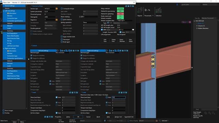
Task: Click the System piecemark input field
Action: tap(50, 11)
